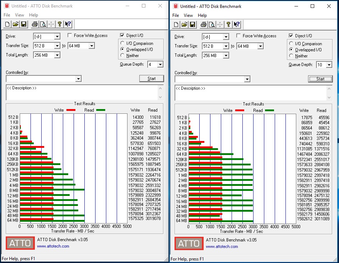Open 512 B transfer size dropdown, left window
The height and width of the screenshot is (263, 339).
(x=57, y=46)
